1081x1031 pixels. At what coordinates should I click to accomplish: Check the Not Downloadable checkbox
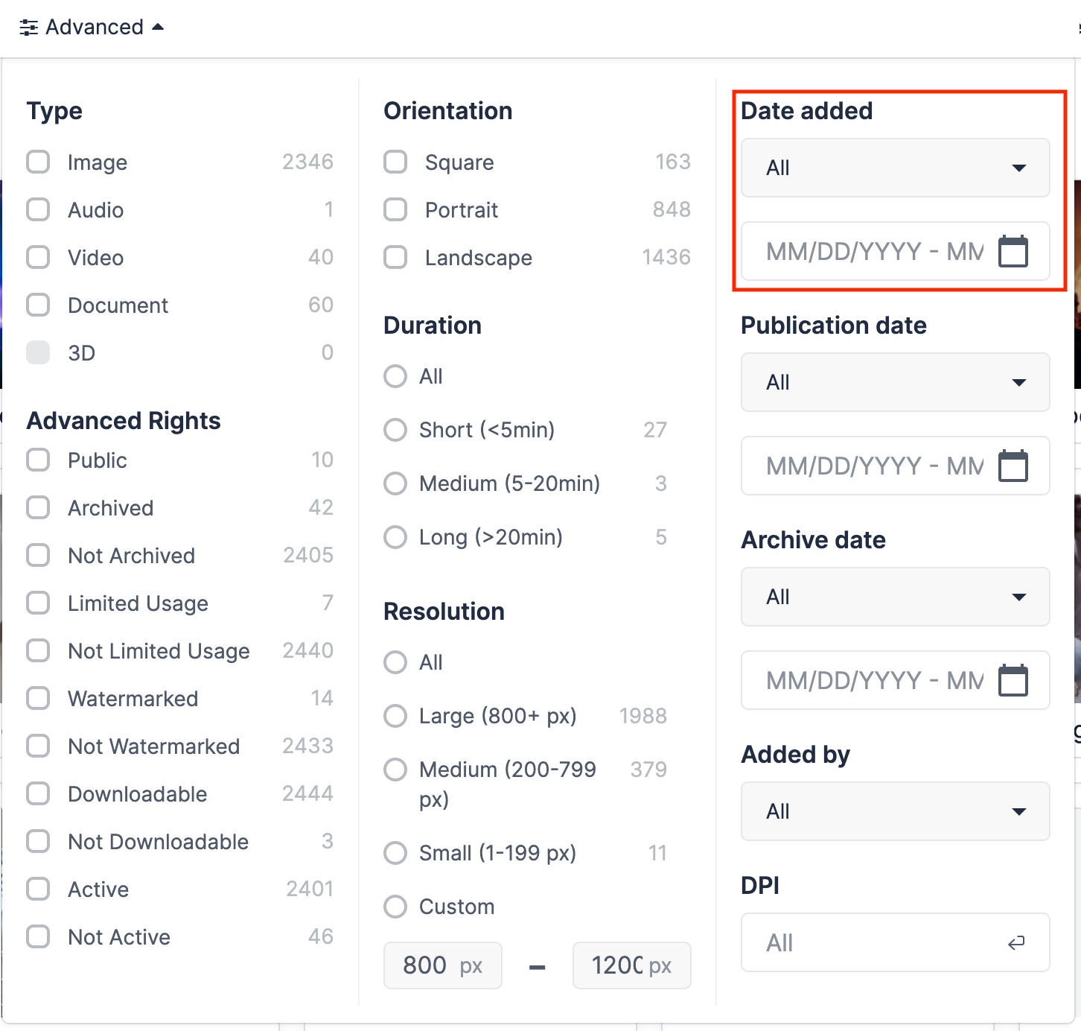pyautogui.click(x=38, y=841)
